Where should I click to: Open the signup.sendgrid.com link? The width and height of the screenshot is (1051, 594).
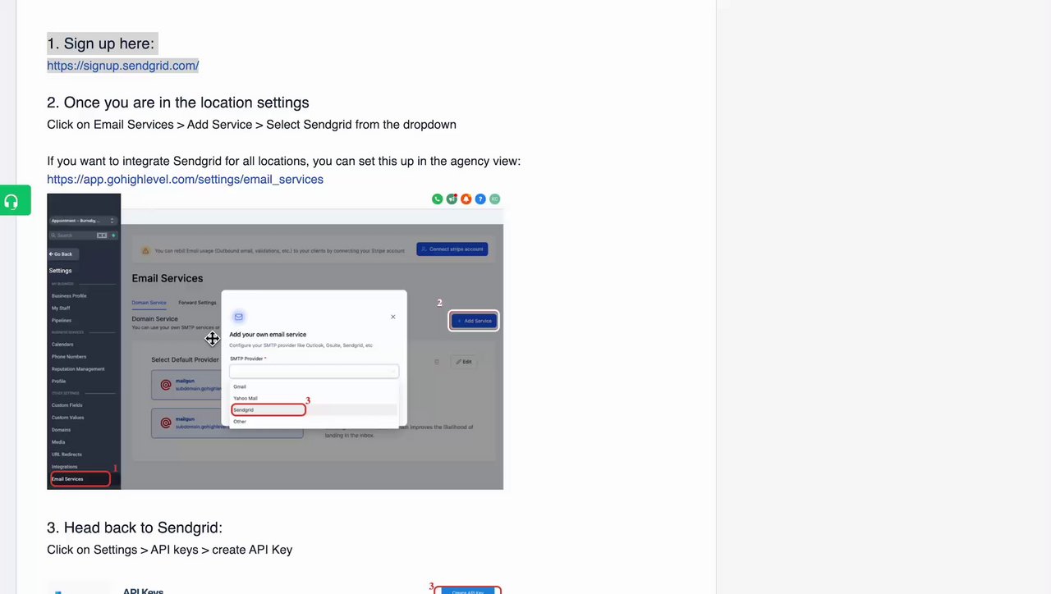tap(122, 66)
